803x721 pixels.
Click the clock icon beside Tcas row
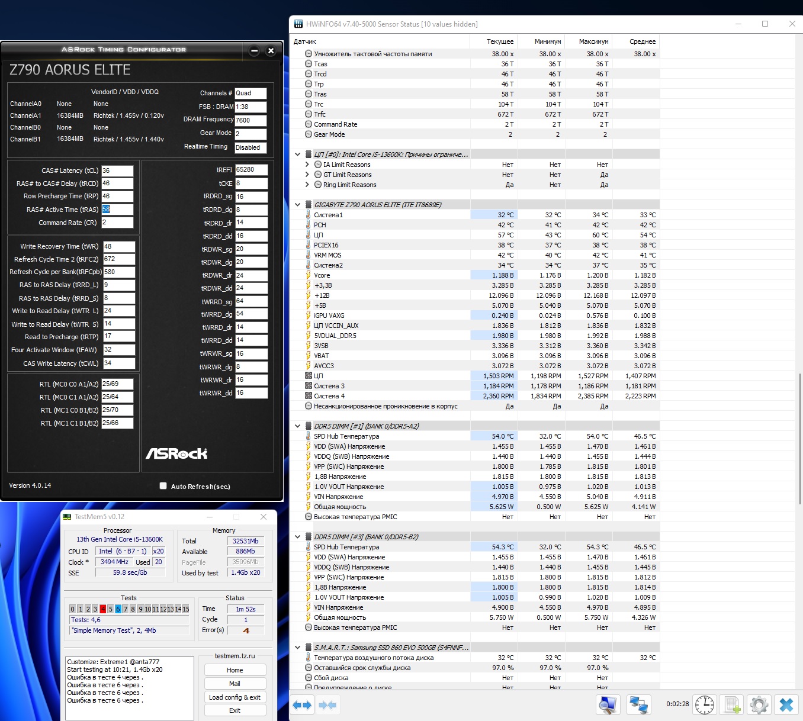tap(309, 64)
